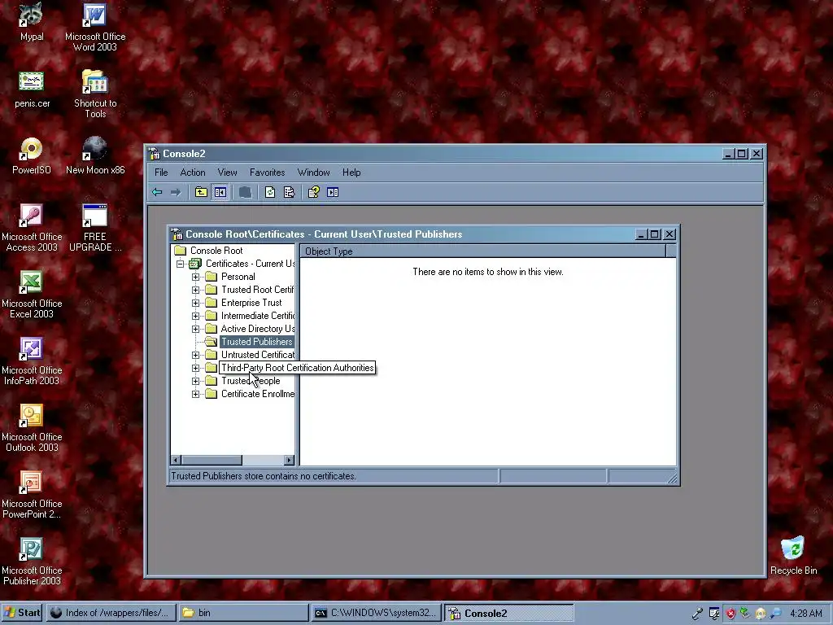Expand the Trusted Root Certification node
833x625 pixels.
[195, 290]
